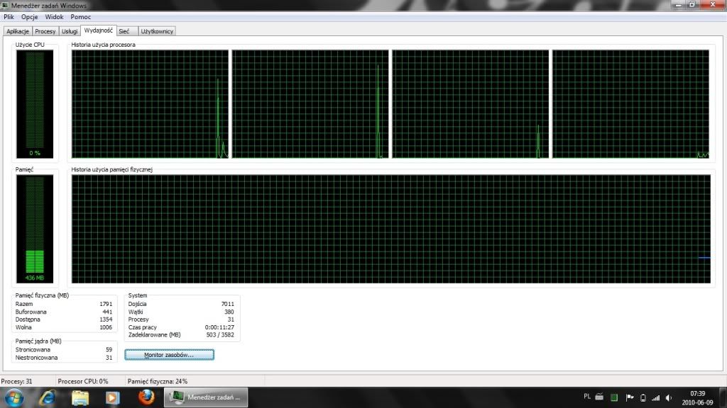Viewport: 727px width, 408px height.
Task: Switch to the Procesy tab
Action: (x=45, y=31)
